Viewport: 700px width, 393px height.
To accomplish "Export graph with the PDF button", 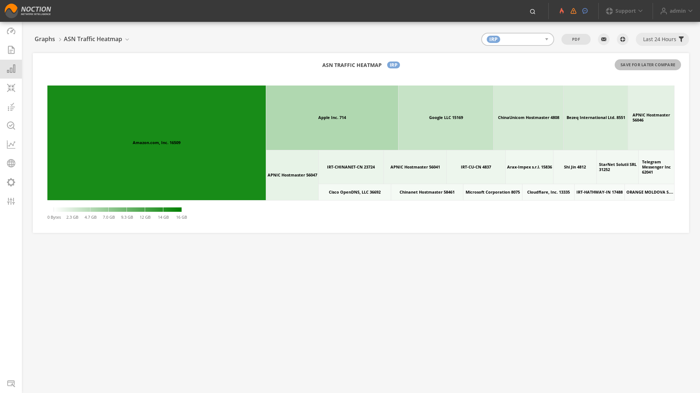I will tap(576, 39).
